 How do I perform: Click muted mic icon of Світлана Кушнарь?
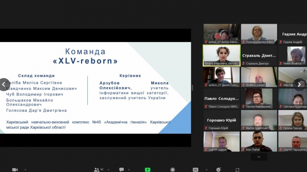pos(281,107)
